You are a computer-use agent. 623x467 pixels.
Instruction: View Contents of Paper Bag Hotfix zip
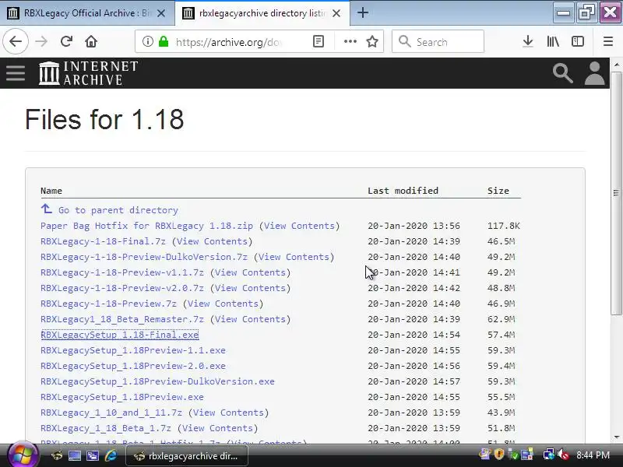point(299,226)
